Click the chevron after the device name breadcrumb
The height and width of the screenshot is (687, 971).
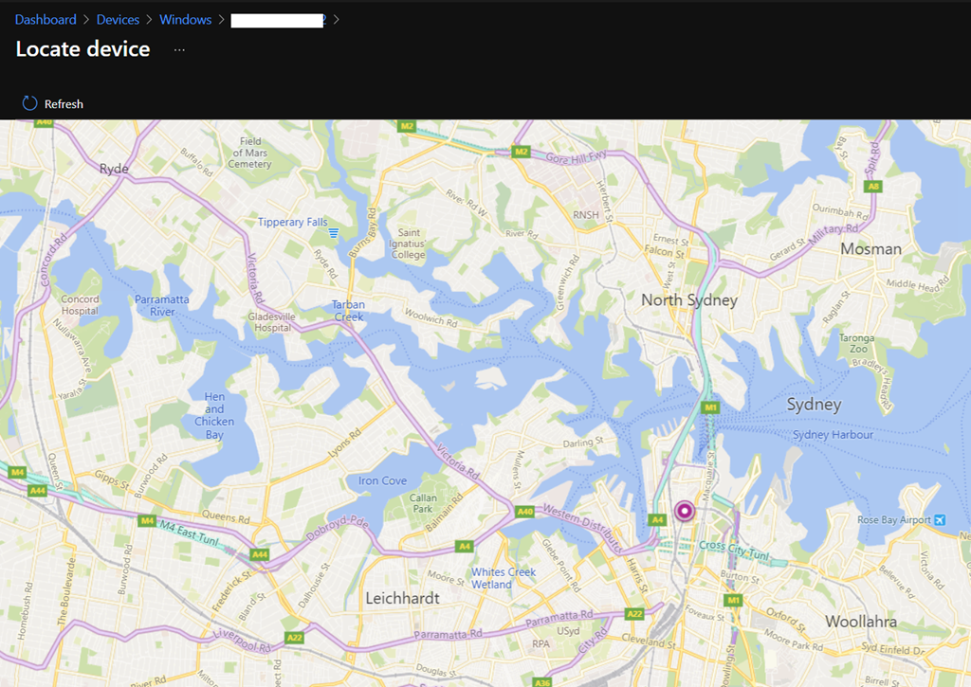click(x=336, y=19)
